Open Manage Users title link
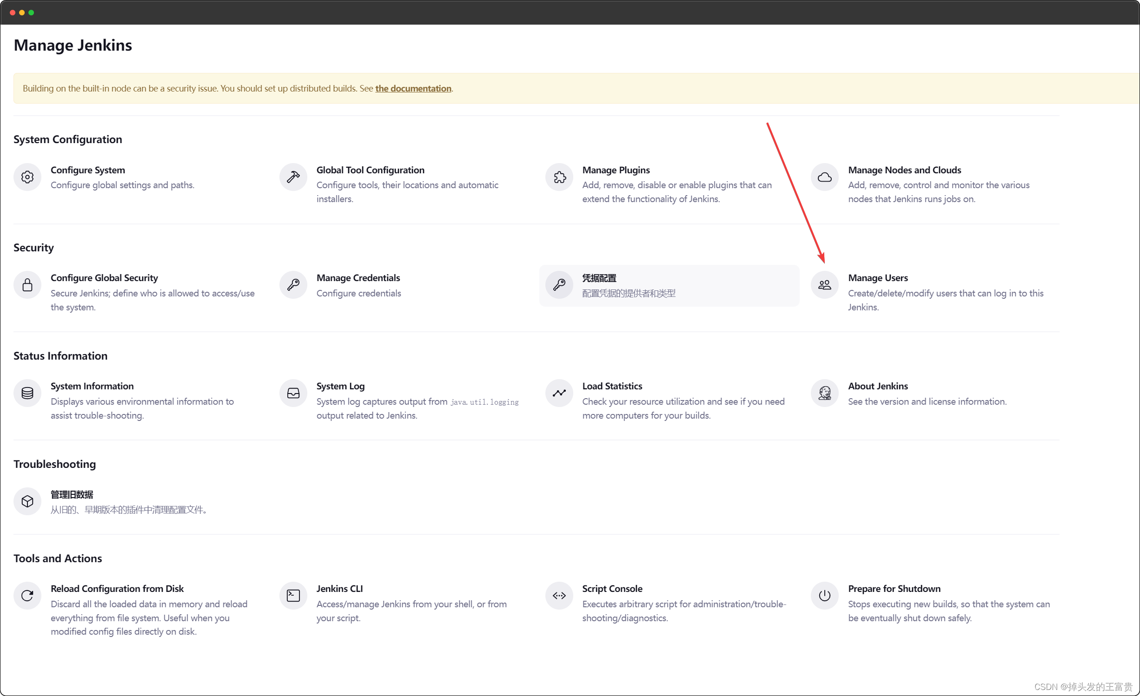 click(878, 278)
